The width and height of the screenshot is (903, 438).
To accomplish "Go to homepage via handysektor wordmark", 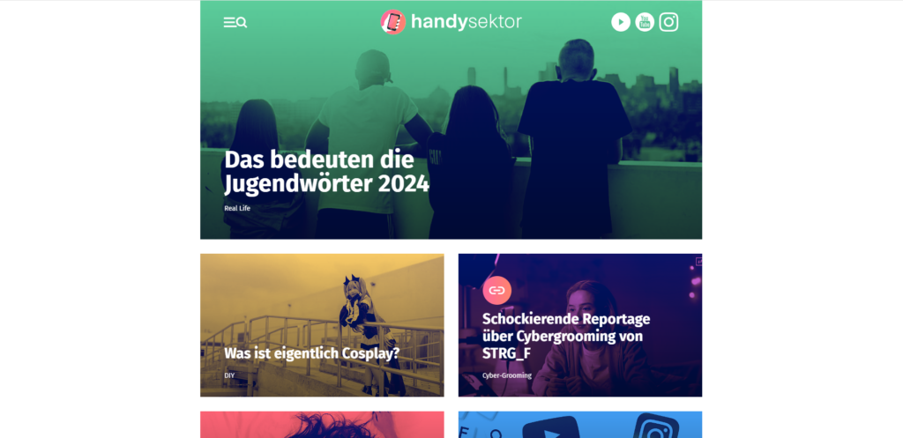I will pyautogui.click(x=466, y=22).
